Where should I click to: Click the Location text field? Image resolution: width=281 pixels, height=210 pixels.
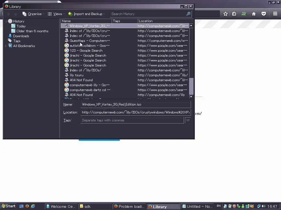pos(136,112)
